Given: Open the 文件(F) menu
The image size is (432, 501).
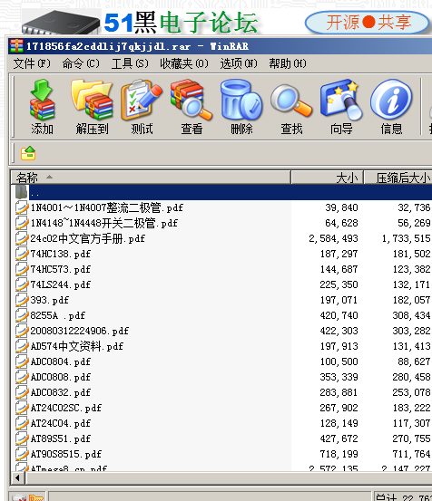Looking at the screenshot, I should tap(32, 63).
